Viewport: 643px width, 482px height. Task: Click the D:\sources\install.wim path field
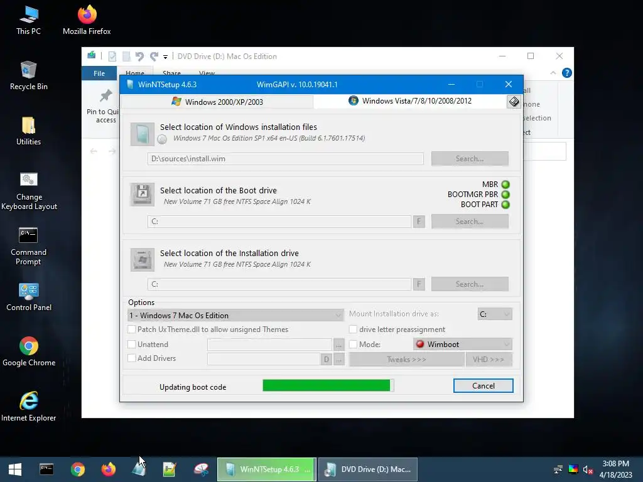click(286, 159)
